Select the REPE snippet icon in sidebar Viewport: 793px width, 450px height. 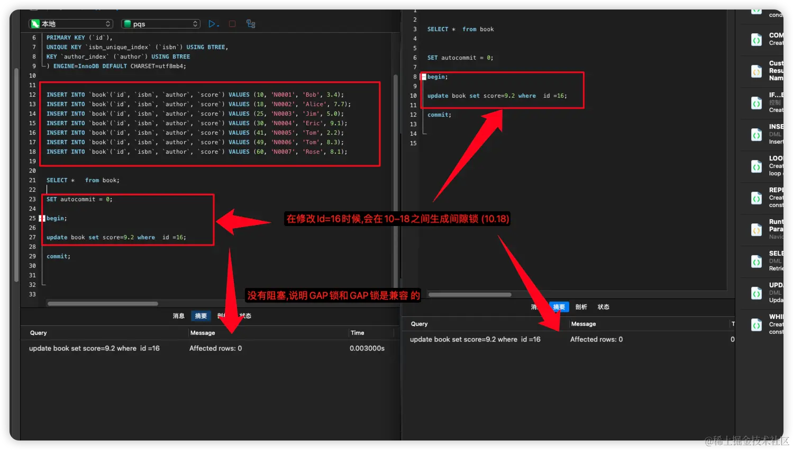point(756,198)
